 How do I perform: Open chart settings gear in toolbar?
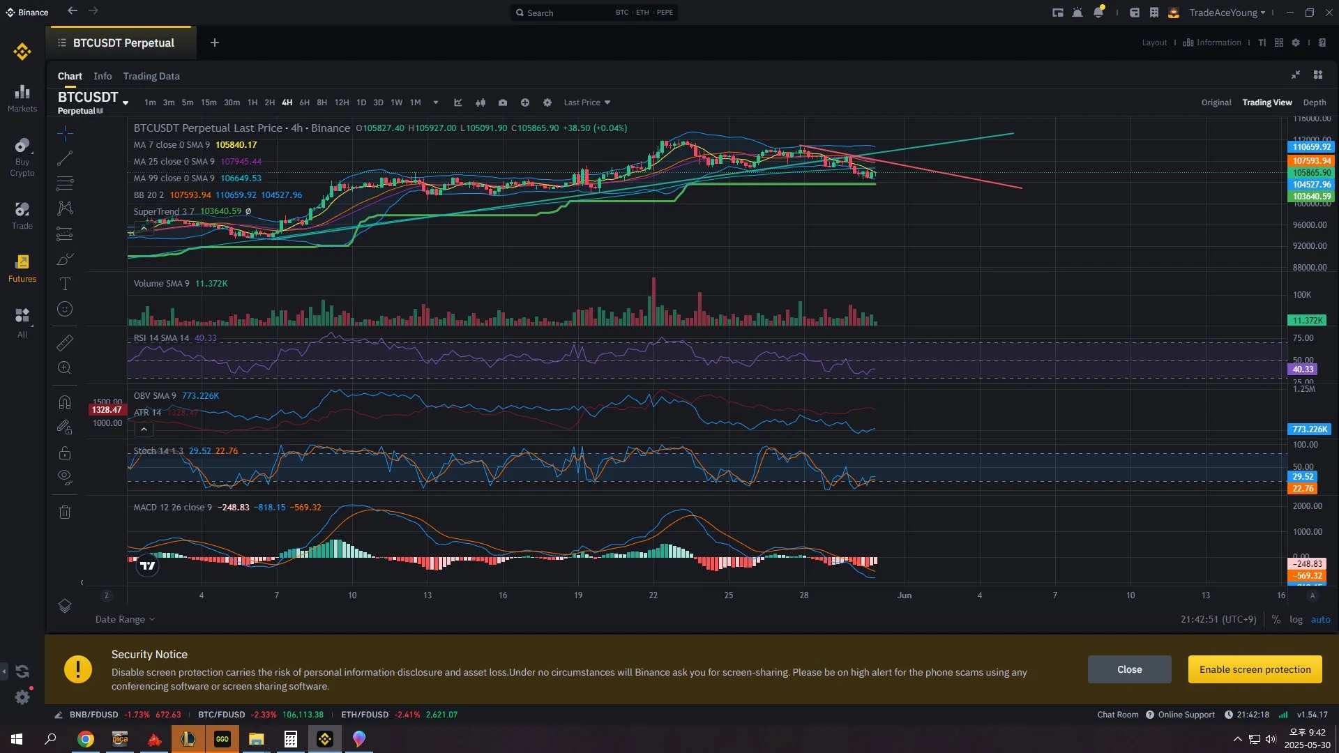click(x=547, y=102)
